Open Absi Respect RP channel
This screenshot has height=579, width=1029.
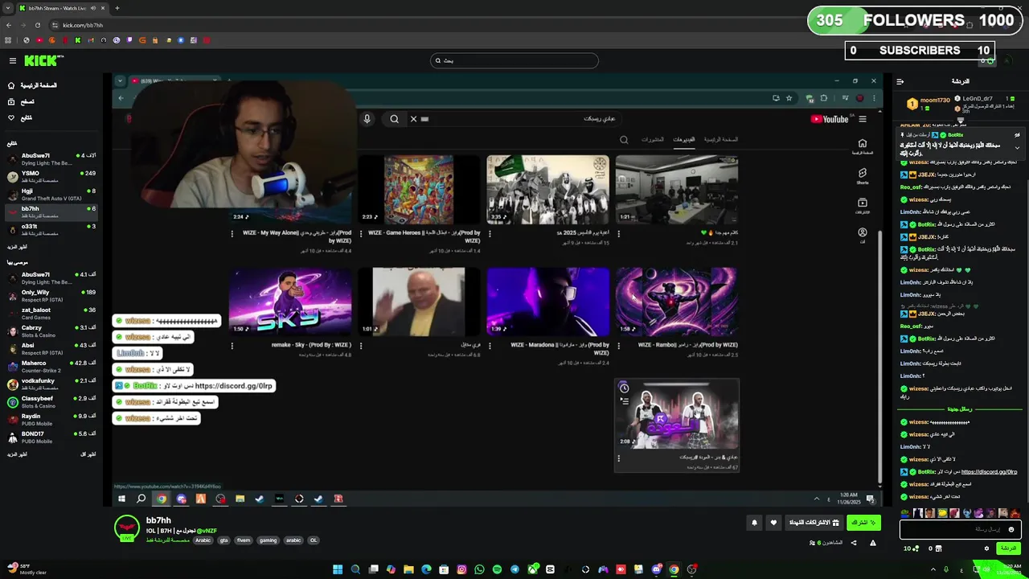(x=51, y=348)
